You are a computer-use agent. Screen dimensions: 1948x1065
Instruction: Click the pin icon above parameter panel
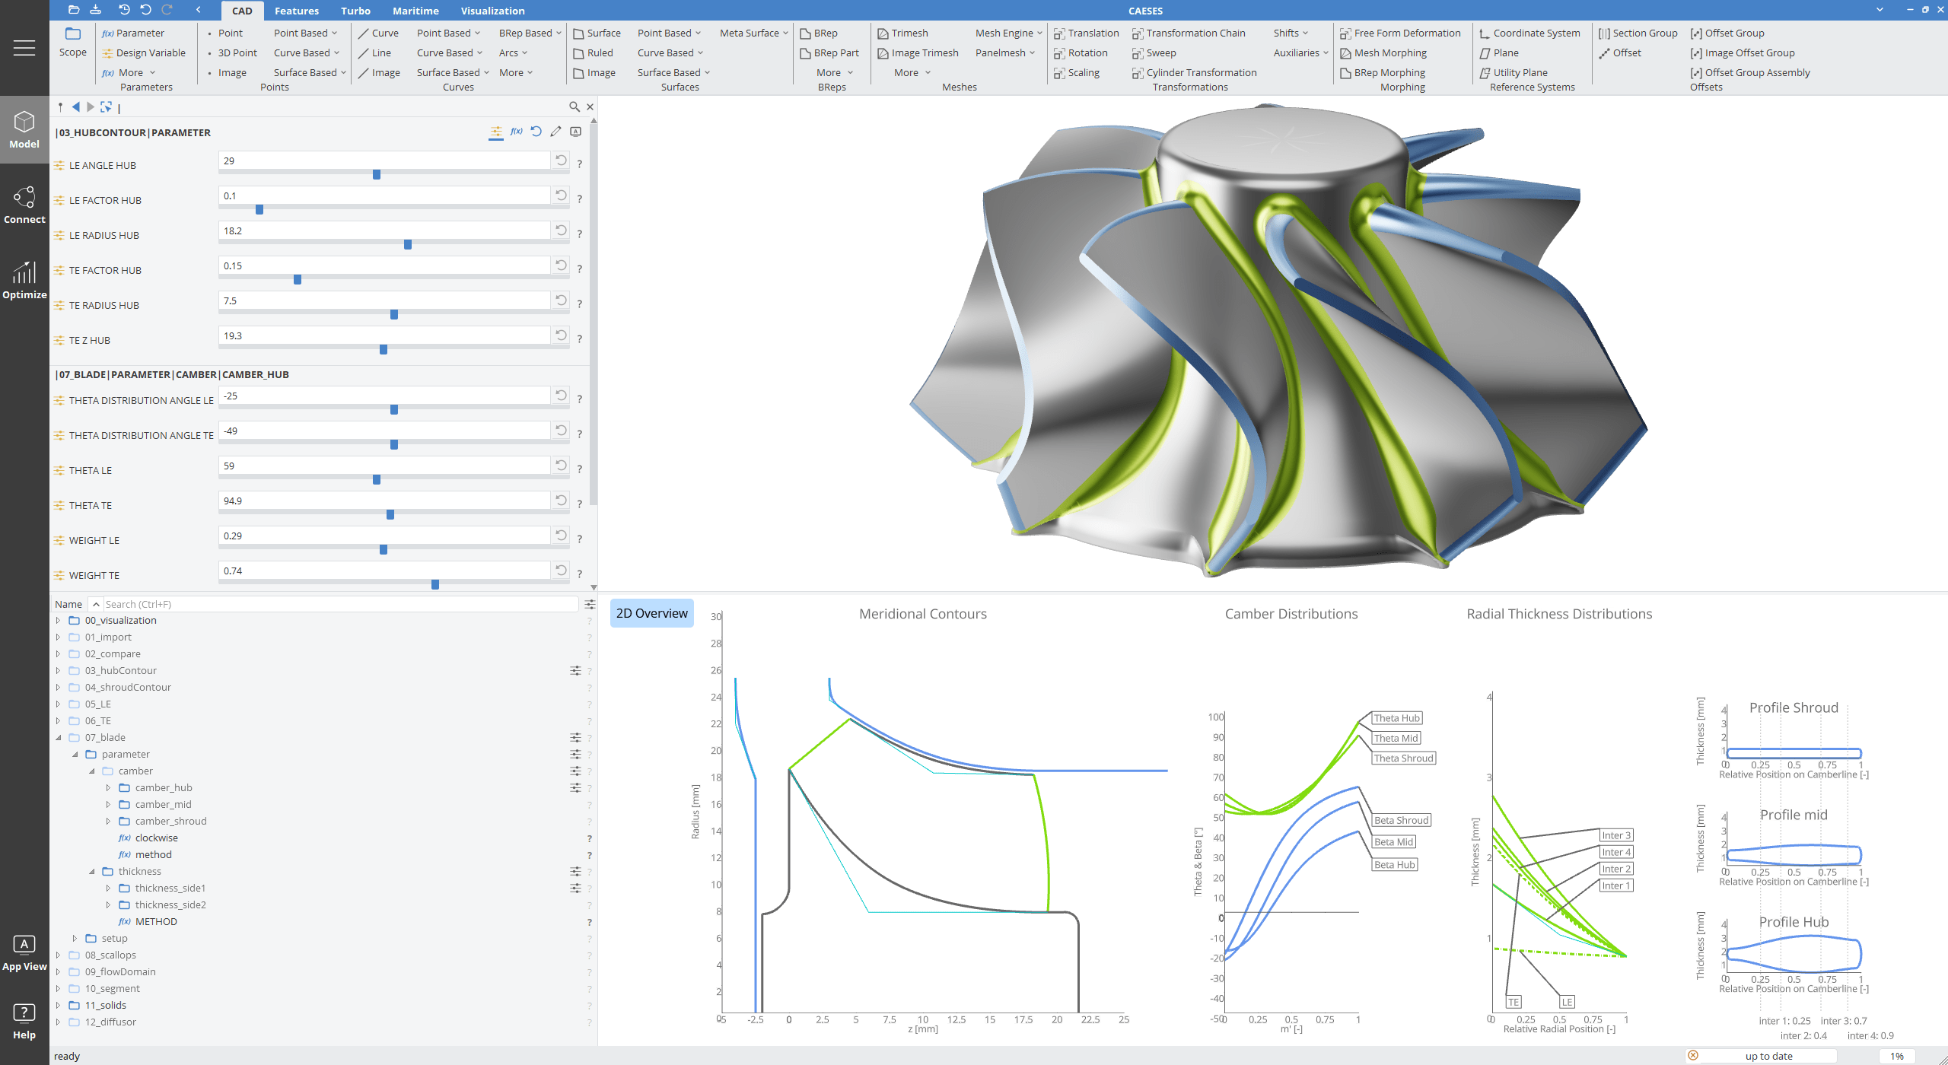tap(60, 107)
